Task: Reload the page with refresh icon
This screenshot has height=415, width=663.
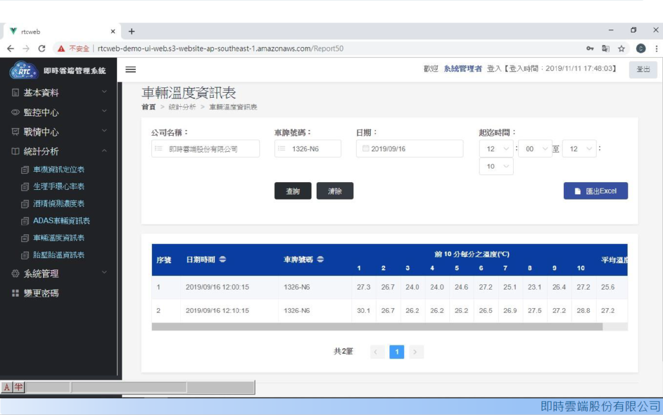Action: [x=41, y=49]
